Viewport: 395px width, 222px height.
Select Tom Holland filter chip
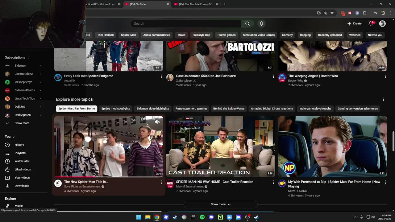click(106, 35)
